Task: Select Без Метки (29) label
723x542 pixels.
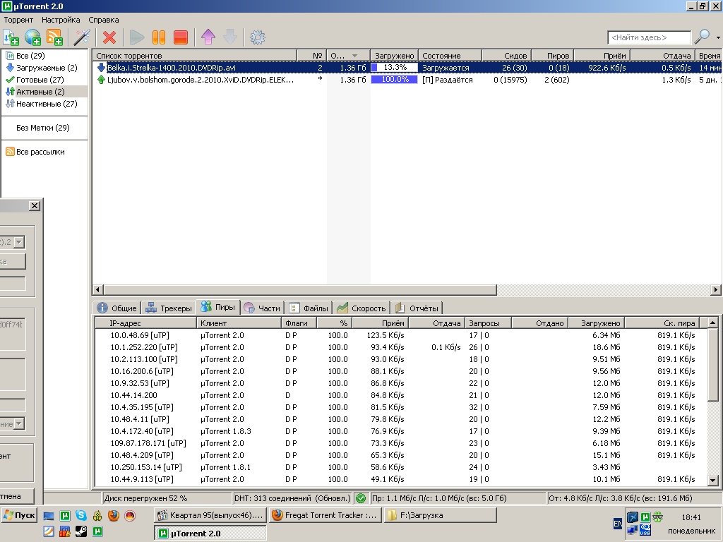Action: click(x=43, y=128)
